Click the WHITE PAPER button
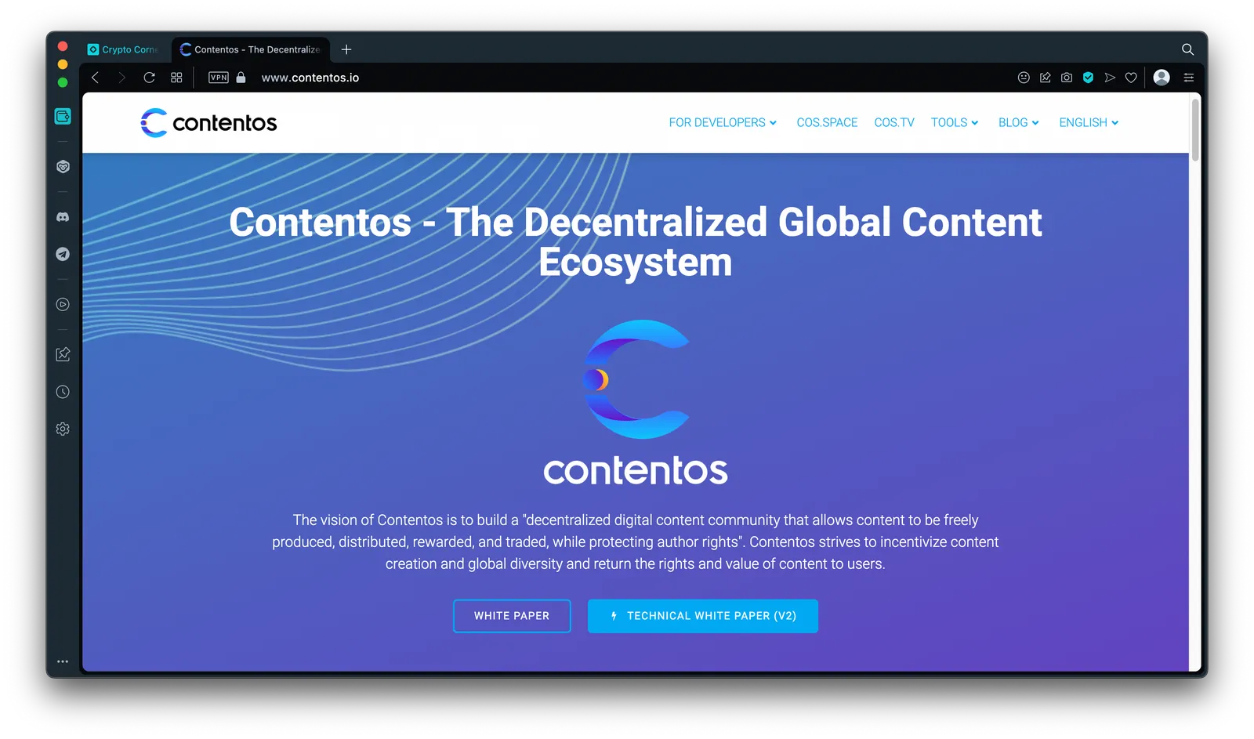The width and height of the screenshot is (1254, 739). coord(512,616)
